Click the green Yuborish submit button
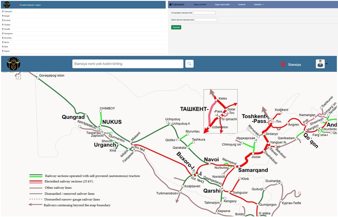Image resolution: width=338 pixels, height=217 pixels. tap(176, 27)
